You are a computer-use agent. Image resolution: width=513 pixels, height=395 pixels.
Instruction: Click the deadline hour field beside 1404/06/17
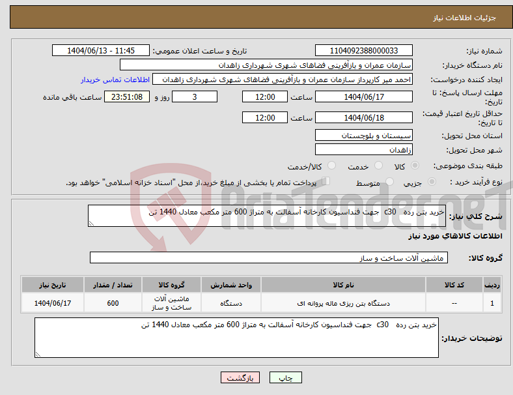point(265,96)
